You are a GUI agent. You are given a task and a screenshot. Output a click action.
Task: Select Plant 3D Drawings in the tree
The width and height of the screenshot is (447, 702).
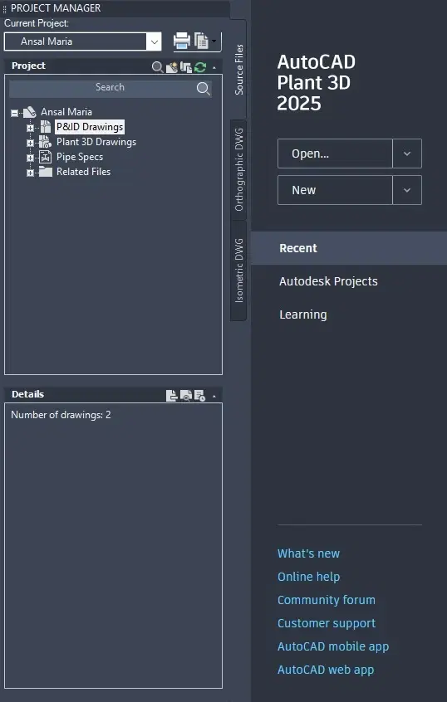coord(96,142)
